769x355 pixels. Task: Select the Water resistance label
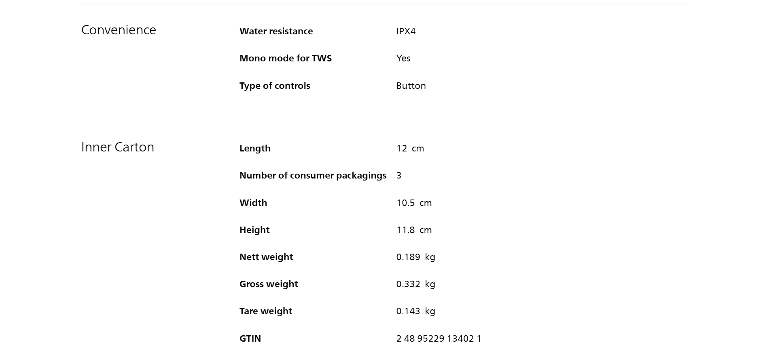pyautogui.click(x=276, y=32)
